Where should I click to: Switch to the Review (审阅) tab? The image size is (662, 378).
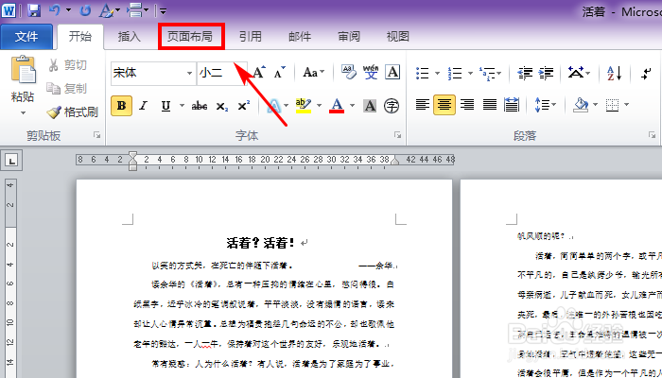pyautogui.click(x=349, y=37)
